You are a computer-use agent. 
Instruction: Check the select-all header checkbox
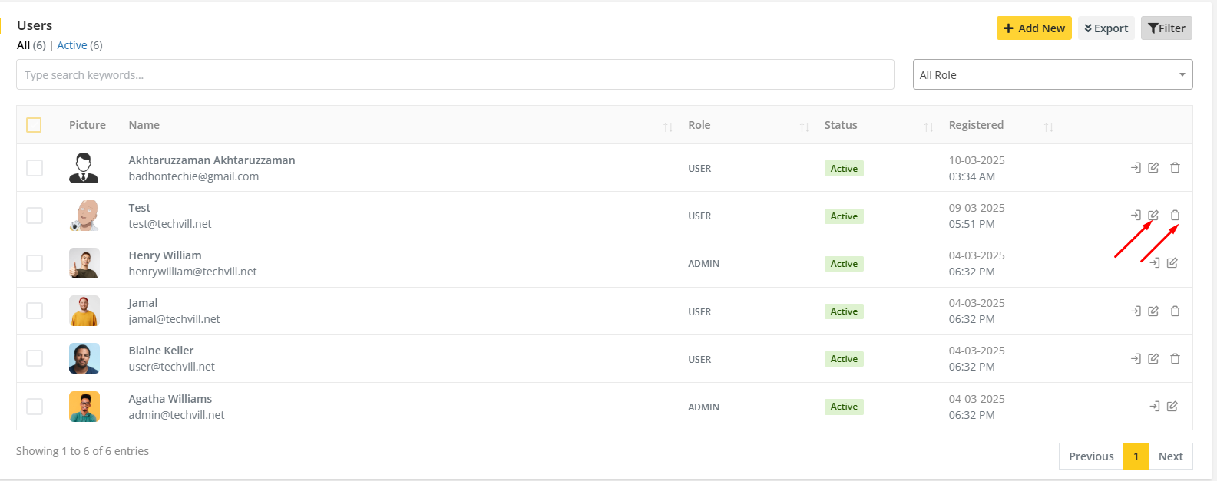pos(34,125)
